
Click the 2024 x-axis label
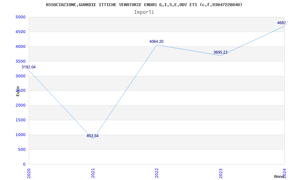click(x=284, y=173)
